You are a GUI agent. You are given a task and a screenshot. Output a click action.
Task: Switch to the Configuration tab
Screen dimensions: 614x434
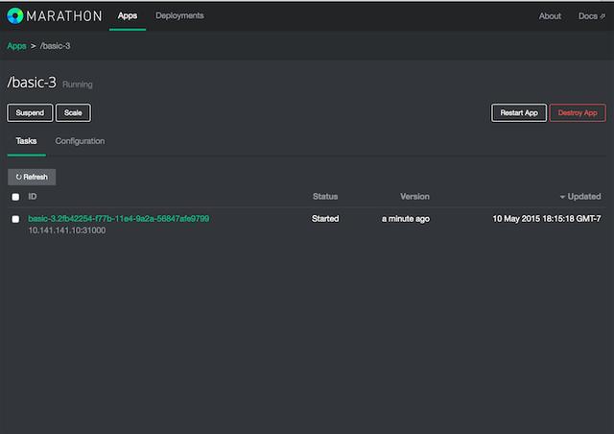[x=80, y=141]
